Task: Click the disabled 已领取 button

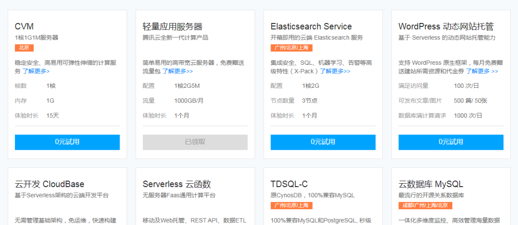Action: tap(195, 142)
